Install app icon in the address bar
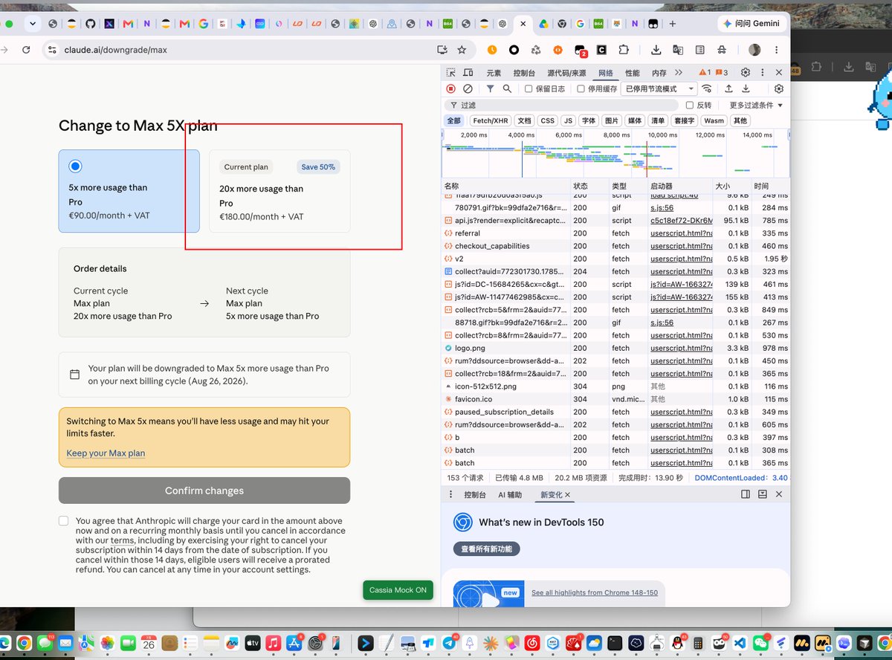892x660 pixels. [x=442, y=50]
